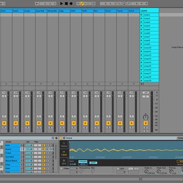Open the Filter type dropdown
This screenshot has width=183, height=183.
74,168
